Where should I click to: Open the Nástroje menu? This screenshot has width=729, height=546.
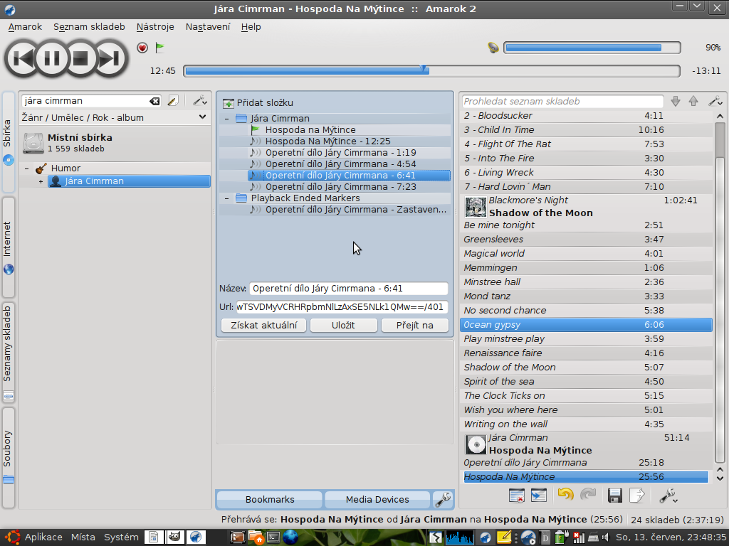point(155,27)
